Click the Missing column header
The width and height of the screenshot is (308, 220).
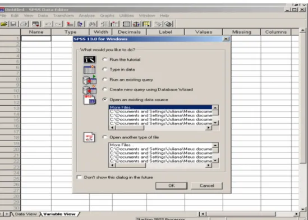(x=242, y=32)
